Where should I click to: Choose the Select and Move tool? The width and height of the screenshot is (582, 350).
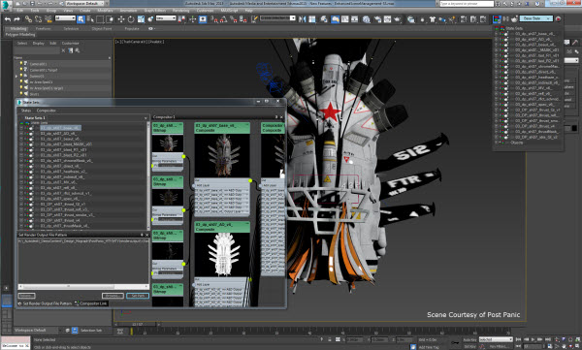121,19
